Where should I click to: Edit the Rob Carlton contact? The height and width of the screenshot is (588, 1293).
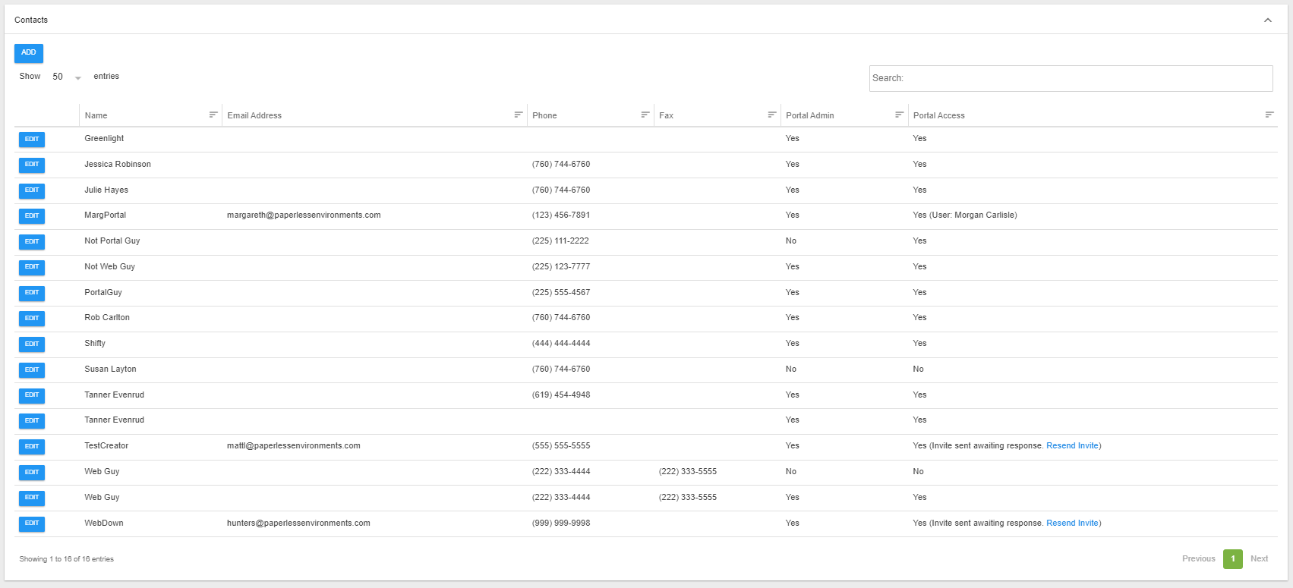tap(32, 318)
